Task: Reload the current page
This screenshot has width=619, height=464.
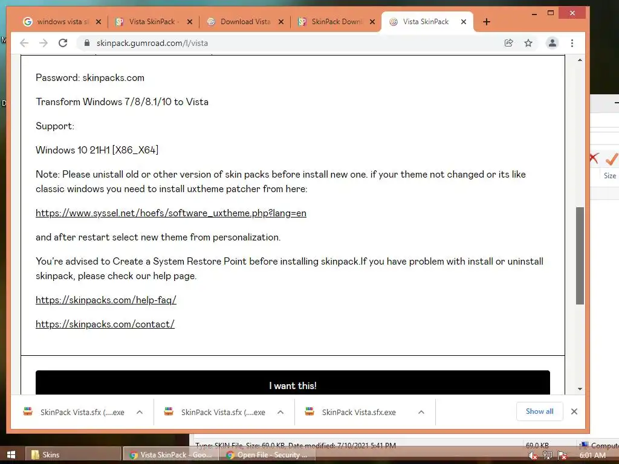Action: pyautogui.click(x=63, y=43)
